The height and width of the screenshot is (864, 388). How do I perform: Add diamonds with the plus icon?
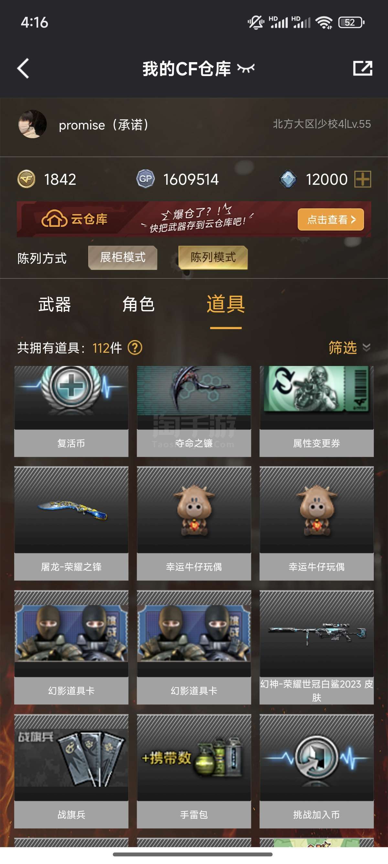coord(363,179)
